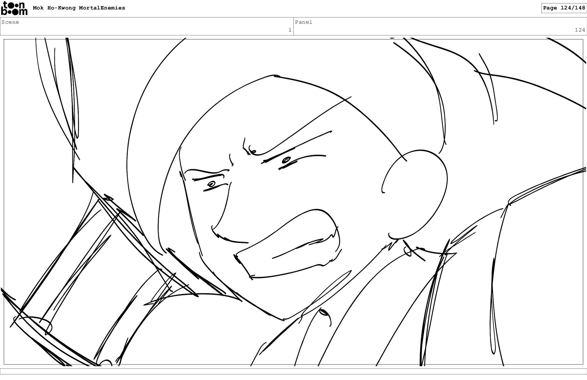The image size is (587, 380).
Task: Click the character's right eye pupil
Action: (x=286, y=159)
